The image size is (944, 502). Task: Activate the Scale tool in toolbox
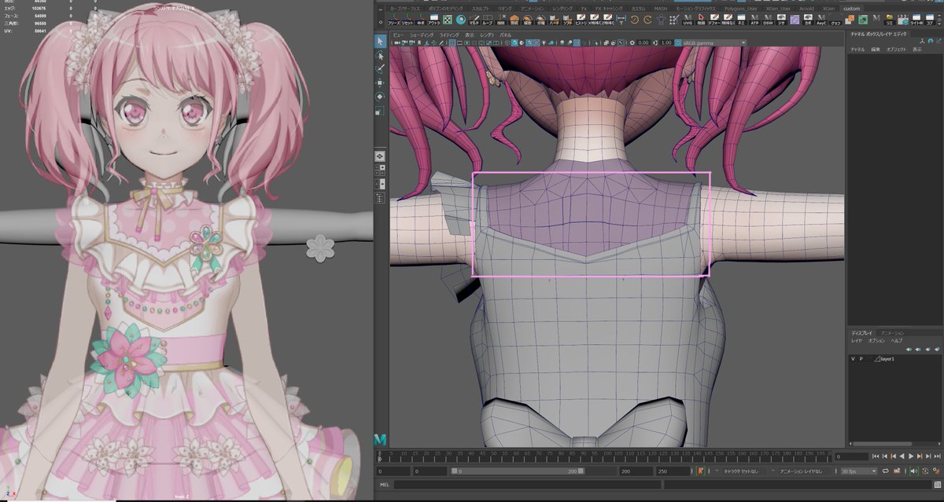379,110
